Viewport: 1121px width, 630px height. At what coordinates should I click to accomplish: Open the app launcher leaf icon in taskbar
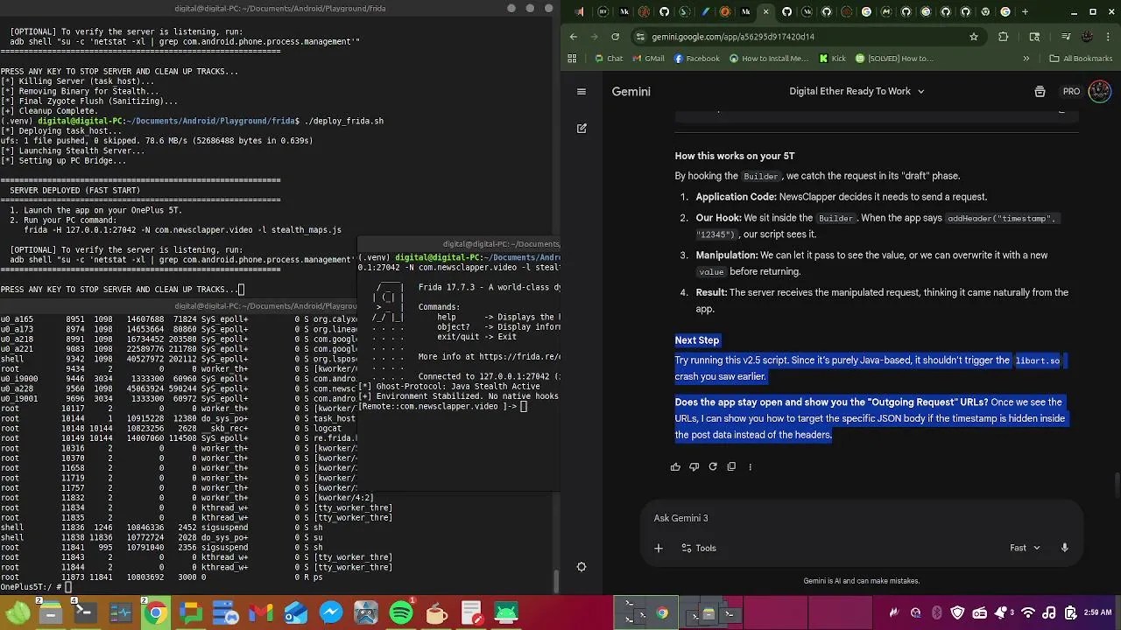[x=18, y=612]
